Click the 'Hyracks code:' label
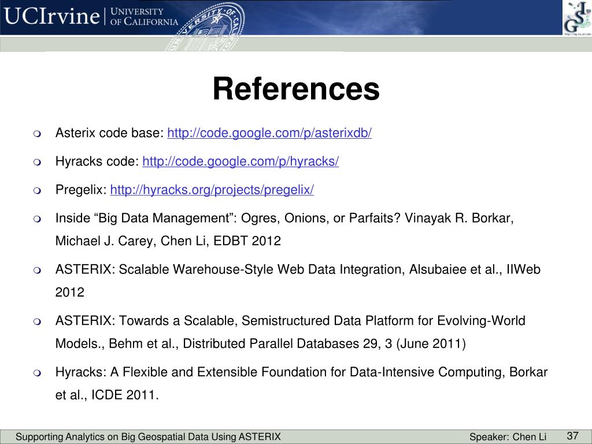This screenshot has height=444, width=592. [x=97, y=161]
